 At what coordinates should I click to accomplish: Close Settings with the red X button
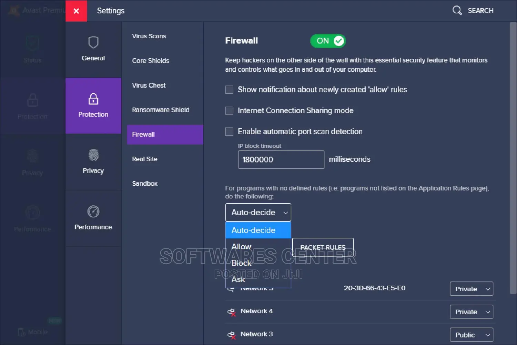[x=76, y=11]
